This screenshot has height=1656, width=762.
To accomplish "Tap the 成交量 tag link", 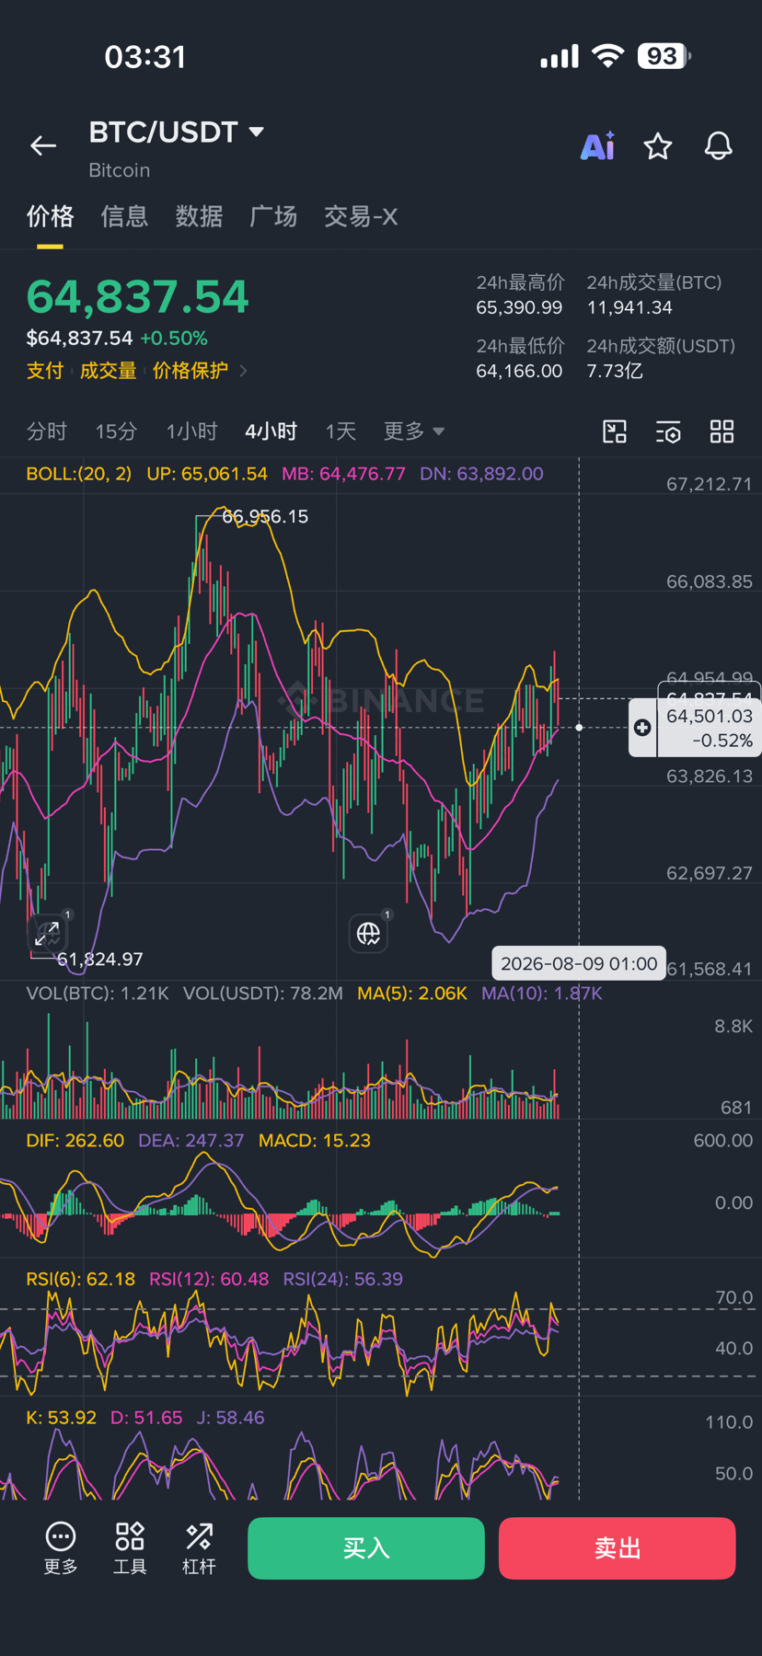I will click(x=108, y=371).
